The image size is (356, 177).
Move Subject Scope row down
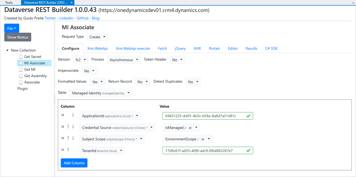[x=73, y=138]
